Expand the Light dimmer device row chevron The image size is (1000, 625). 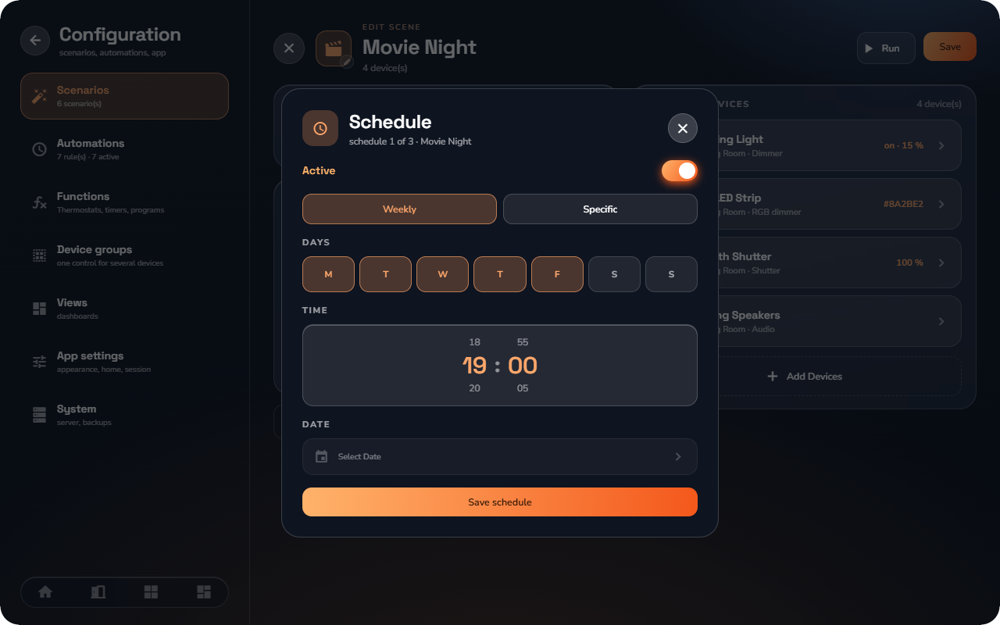(x=941, y=145)
